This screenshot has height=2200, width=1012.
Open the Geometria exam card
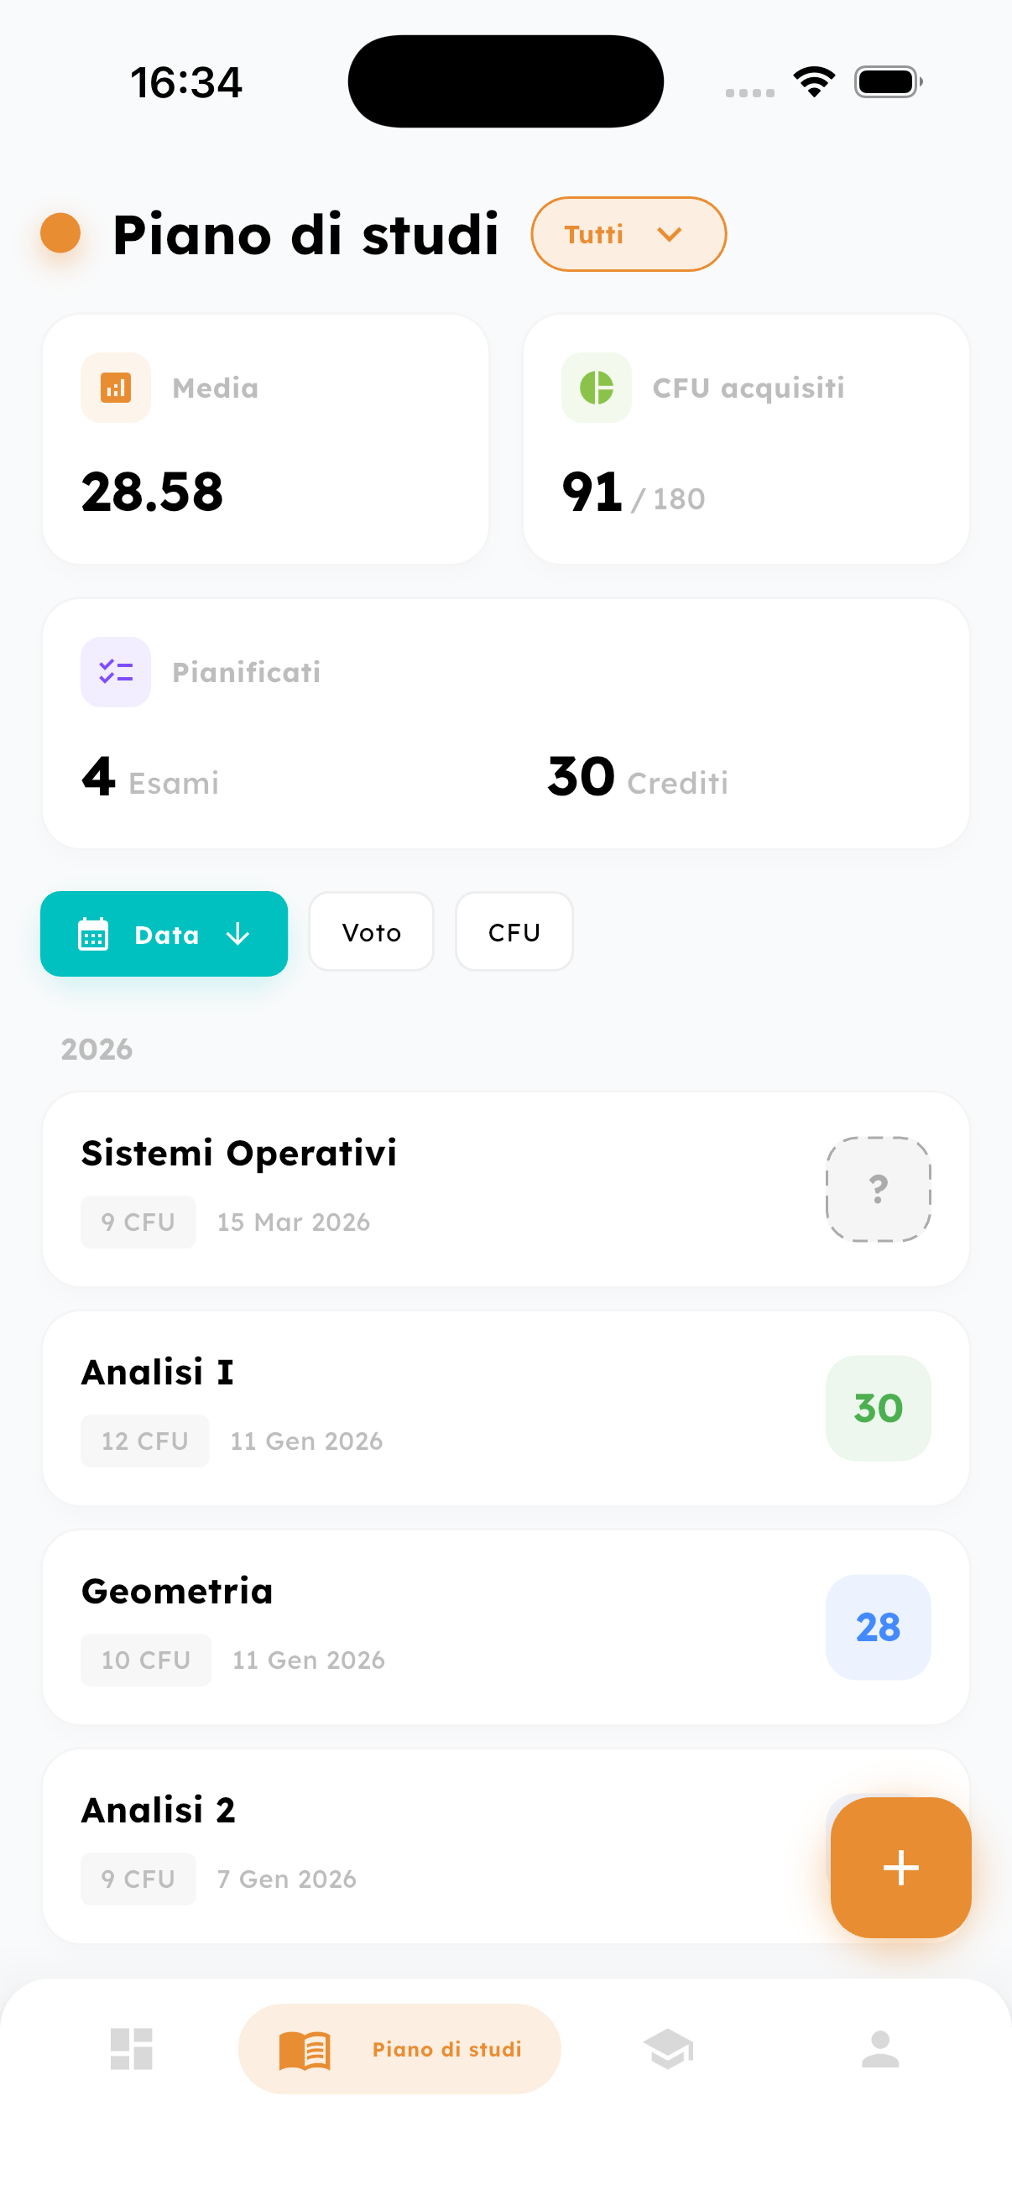427,1627
